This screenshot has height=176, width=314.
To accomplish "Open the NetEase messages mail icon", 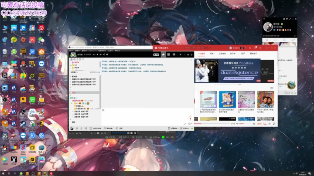I will tap(255, 48).
